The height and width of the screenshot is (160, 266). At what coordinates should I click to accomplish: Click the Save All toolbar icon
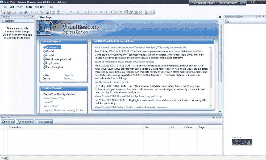(x=26, y=12)
